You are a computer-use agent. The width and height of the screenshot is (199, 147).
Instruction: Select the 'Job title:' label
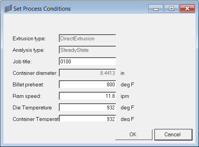click(x=22, y=61)
